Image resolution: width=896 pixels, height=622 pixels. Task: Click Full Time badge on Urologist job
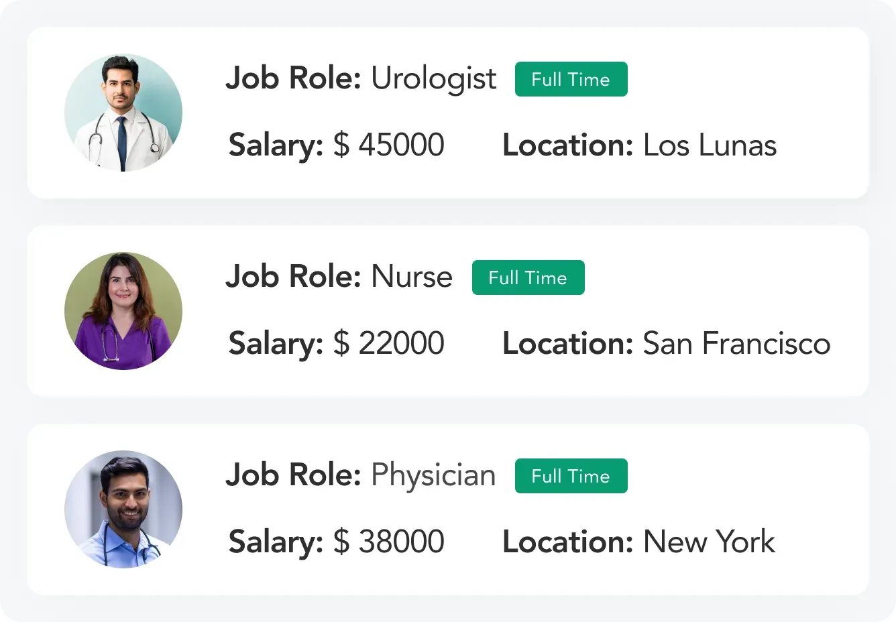[571, 79]
